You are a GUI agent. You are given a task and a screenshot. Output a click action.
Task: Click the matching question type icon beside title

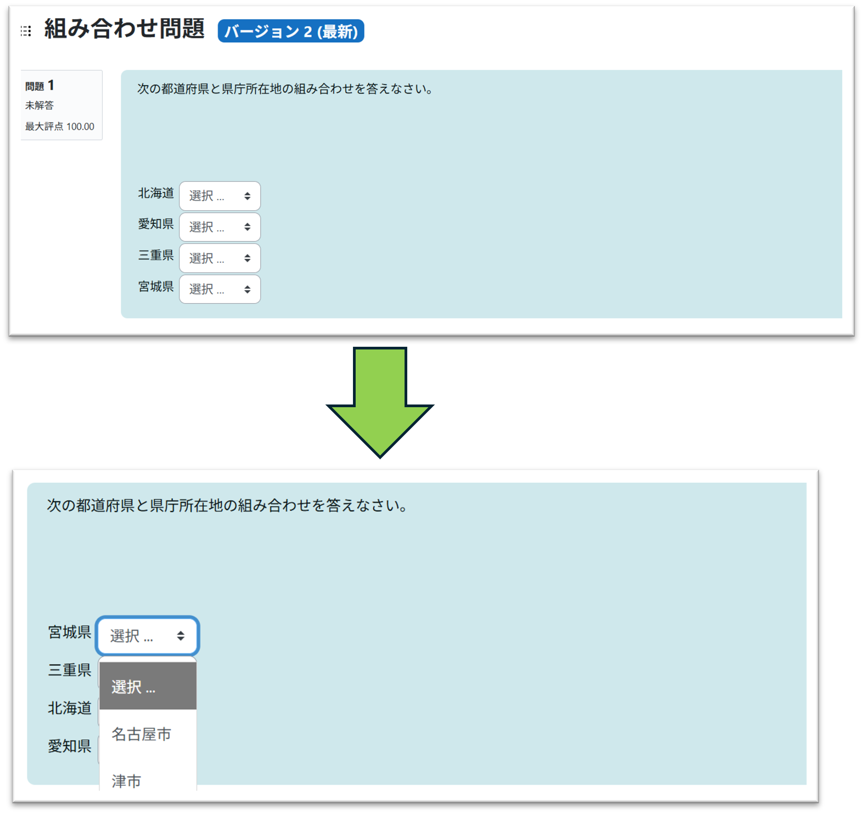point(26,31)
